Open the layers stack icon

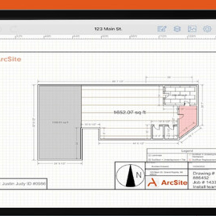point(177,29)
